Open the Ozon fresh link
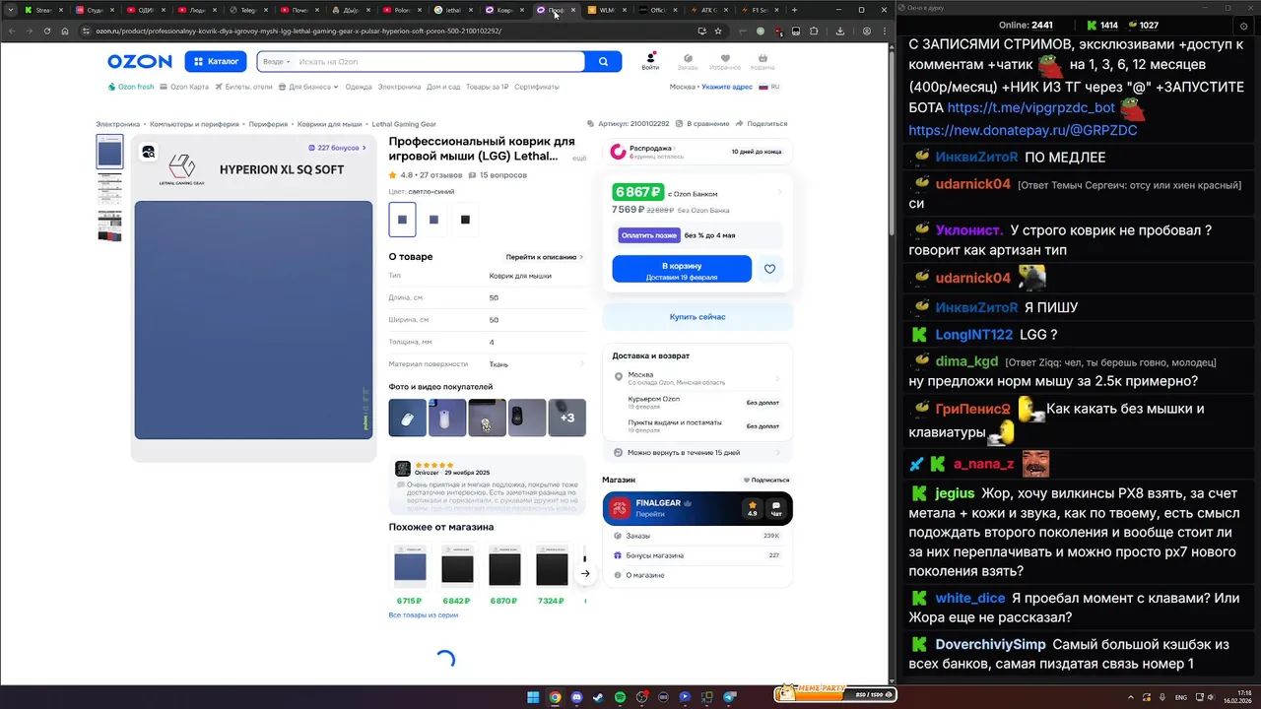The image size is (1261, 709). (x=131, y=87)
